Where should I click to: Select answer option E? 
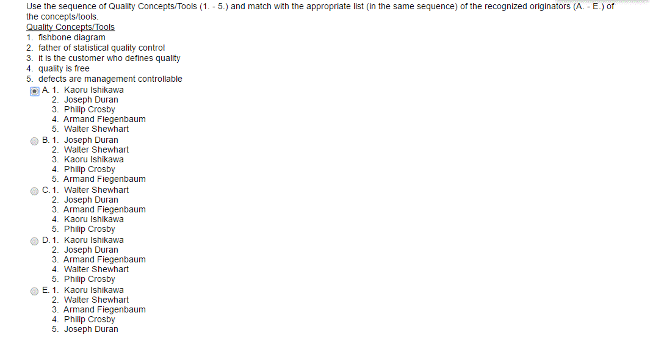(x=34, y=290)
